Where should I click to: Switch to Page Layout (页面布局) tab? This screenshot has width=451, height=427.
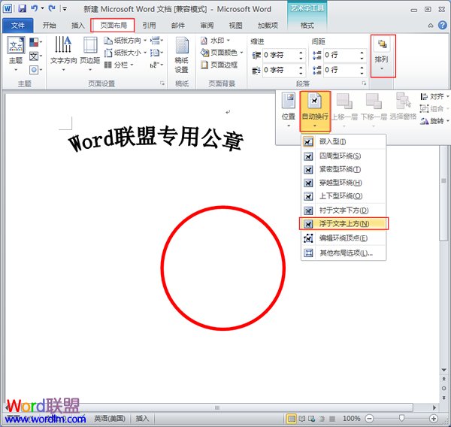click(113, 26)
